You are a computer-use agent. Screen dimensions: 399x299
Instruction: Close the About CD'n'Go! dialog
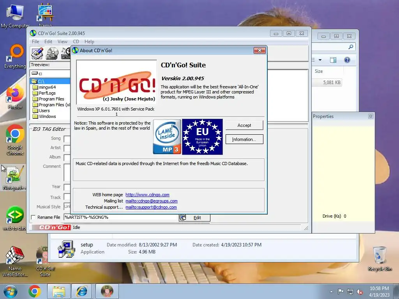point(260,50)
